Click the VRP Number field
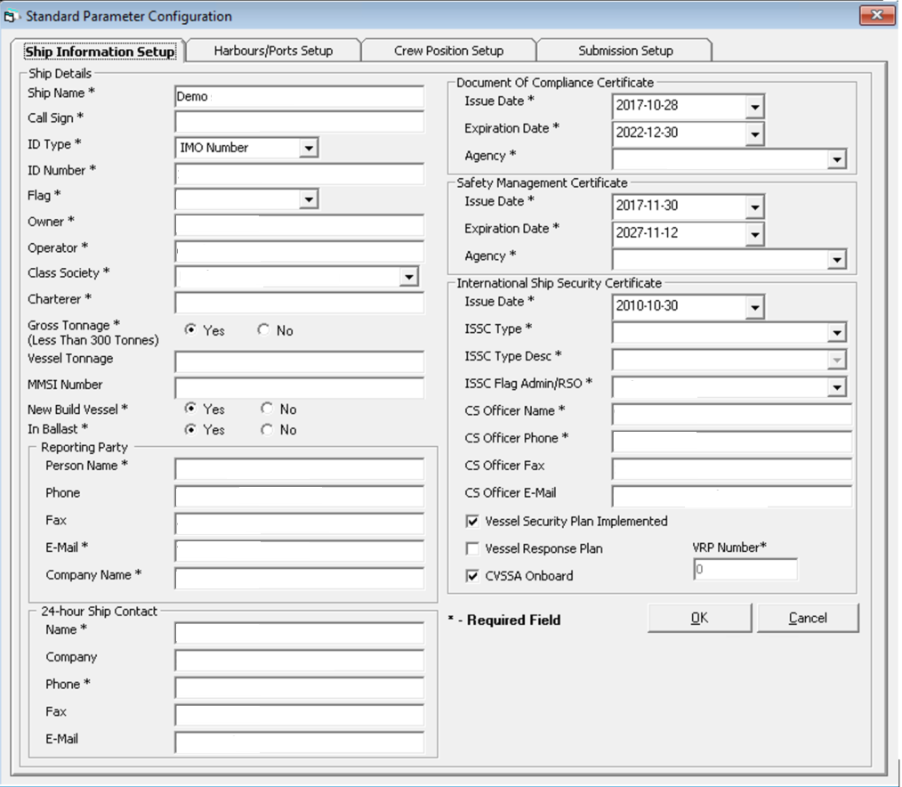Image resolution: width=902 pixels, height=787 pixels. tap(745, 570)
